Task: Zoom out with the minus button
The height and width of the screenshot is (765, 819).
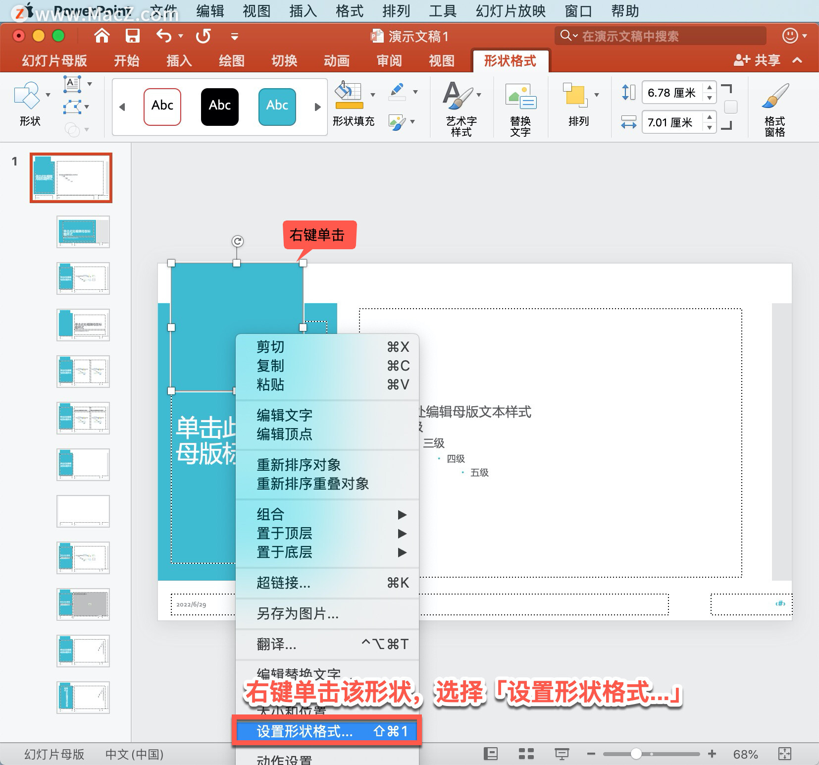Action: click(x=591, y=754)
